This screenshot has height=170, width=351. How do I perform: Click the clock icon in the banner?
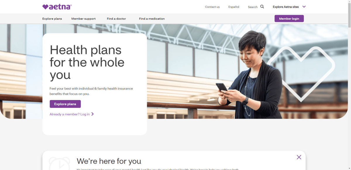pos(59,164)
